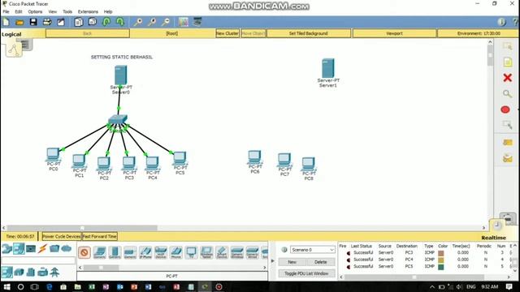Click the red cancel selection icon

point(84,252)
